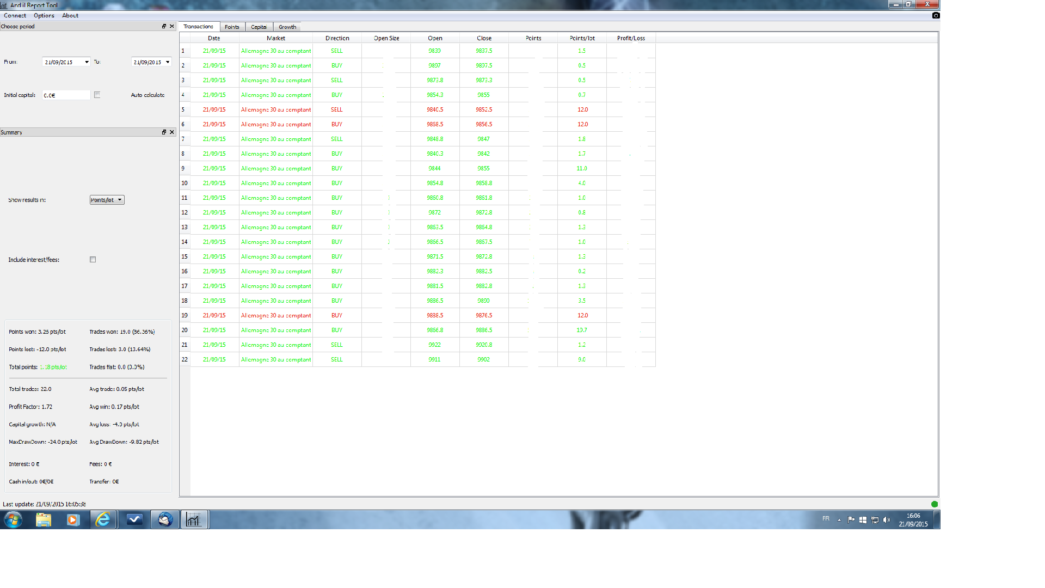Tick the Include interest/fees checkbox
The image size is (1045, 588).
93,260
